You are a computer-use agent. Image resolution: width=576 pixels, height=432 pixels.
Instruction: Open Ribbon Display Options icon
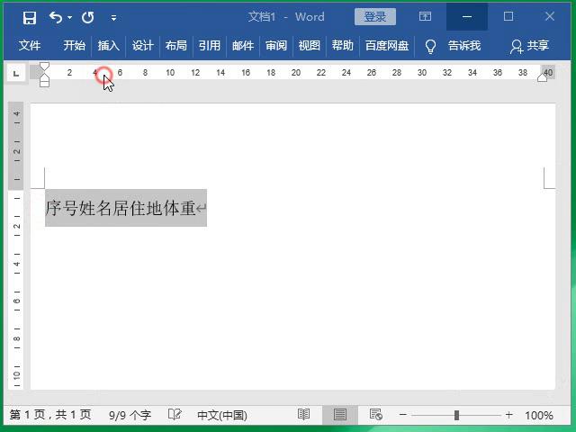tap(425, 16)
